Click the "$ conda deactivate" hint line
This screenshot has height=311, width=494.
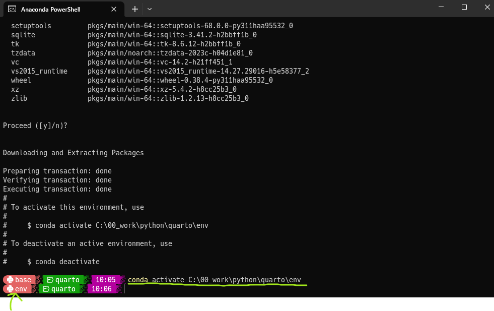[x=63, y=262]
